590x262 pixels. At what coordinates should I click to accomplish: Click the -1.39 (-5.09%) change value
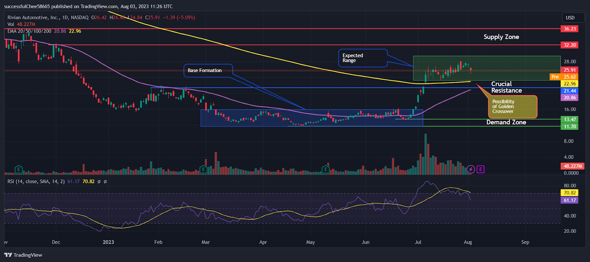click(x=179, y=17)
